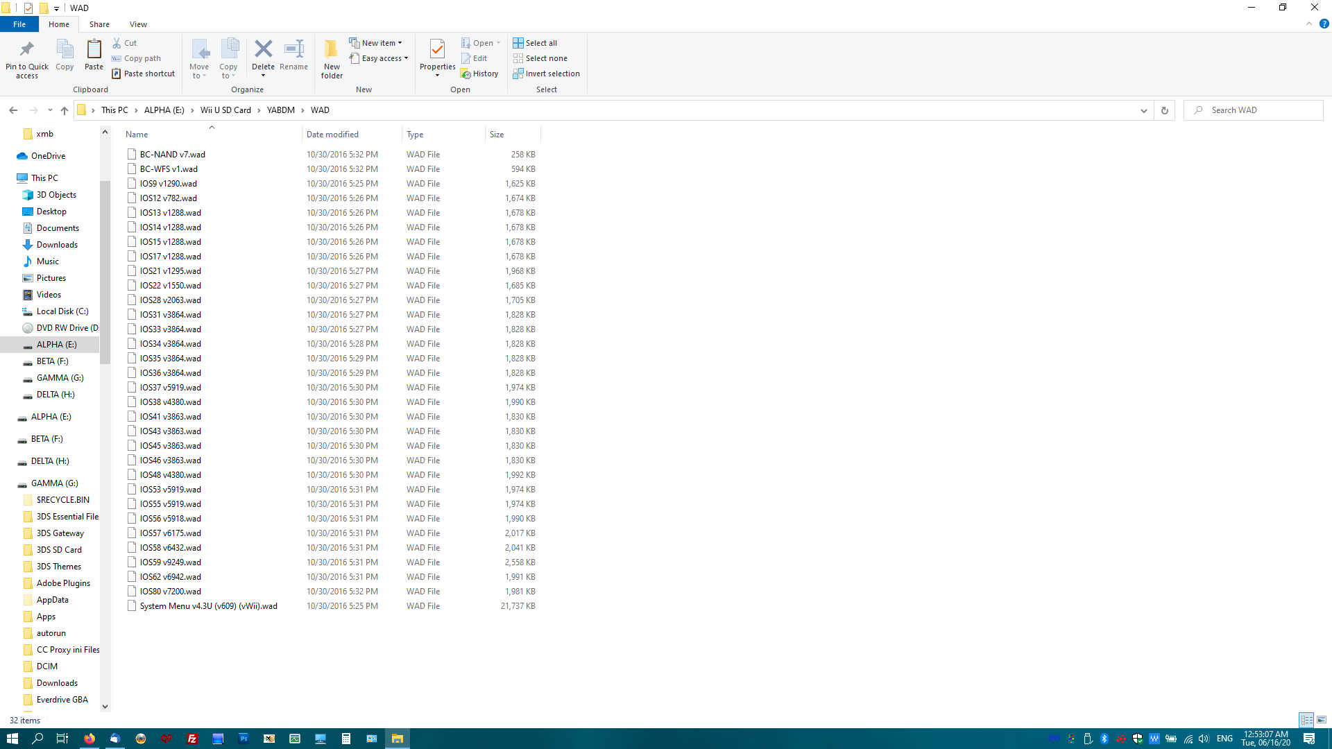Switch to details view layout icon
Image resolution: width=1332 pixels, height=749 pixels.
click(x=1307, y=720)
